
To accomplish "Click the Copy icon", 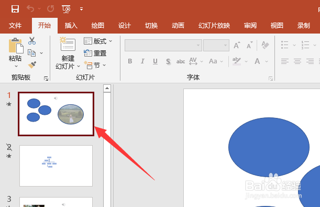I will pos(31,53).
